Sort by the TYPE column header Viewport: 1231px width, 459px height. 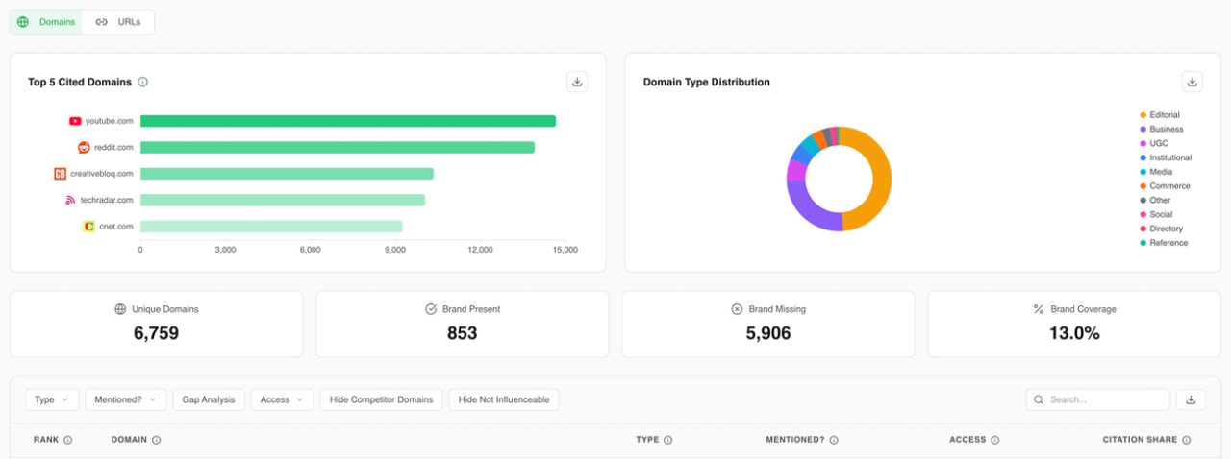647,440
